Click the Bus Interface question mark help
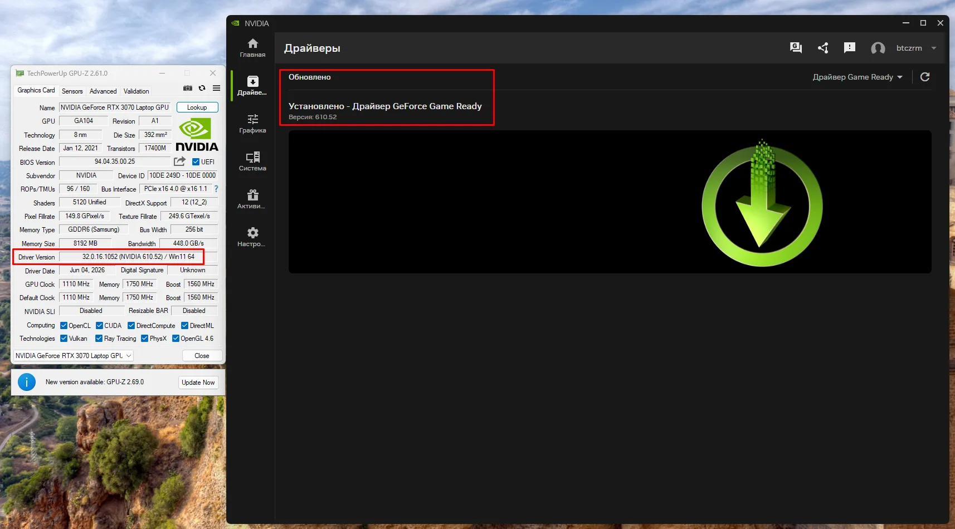Viewport: 955px width, 529px height. tap(216, 189)
